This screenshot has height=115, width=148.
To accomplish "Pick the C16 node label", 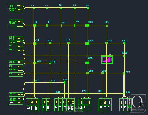I will coord(110,40).
